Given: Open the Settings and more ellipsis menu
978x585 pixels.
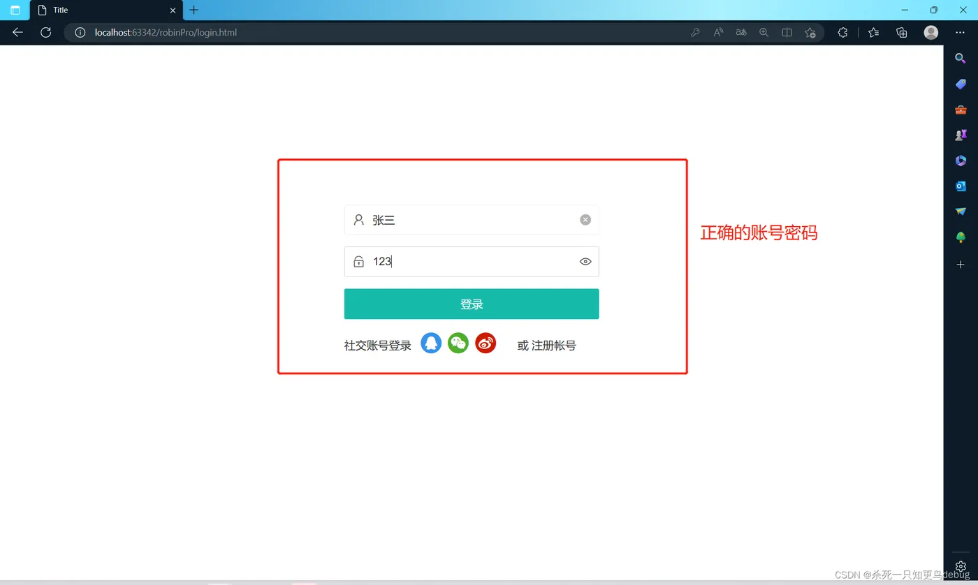Looking at the screenshot, I should pyautogui.click(x=960, y=32).
